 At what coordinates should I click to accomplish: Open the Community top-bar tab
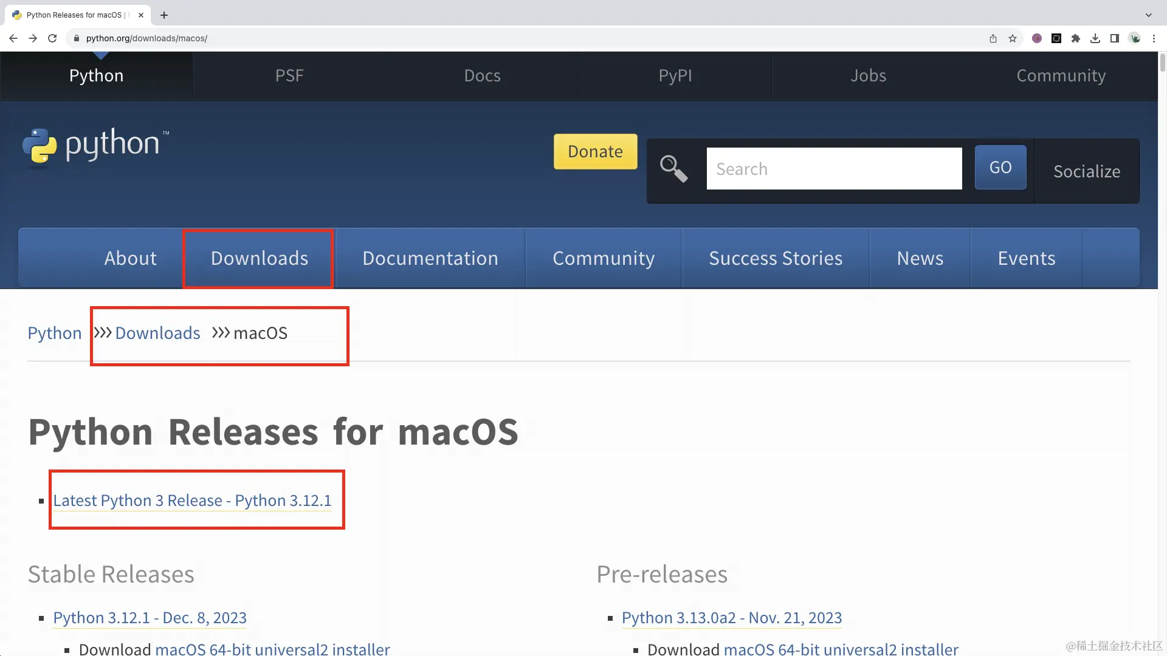pos(1061,76)
